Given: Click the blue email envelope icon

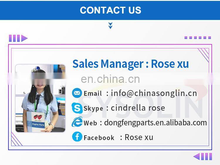Looking at the screenshot, I should 77,93.
